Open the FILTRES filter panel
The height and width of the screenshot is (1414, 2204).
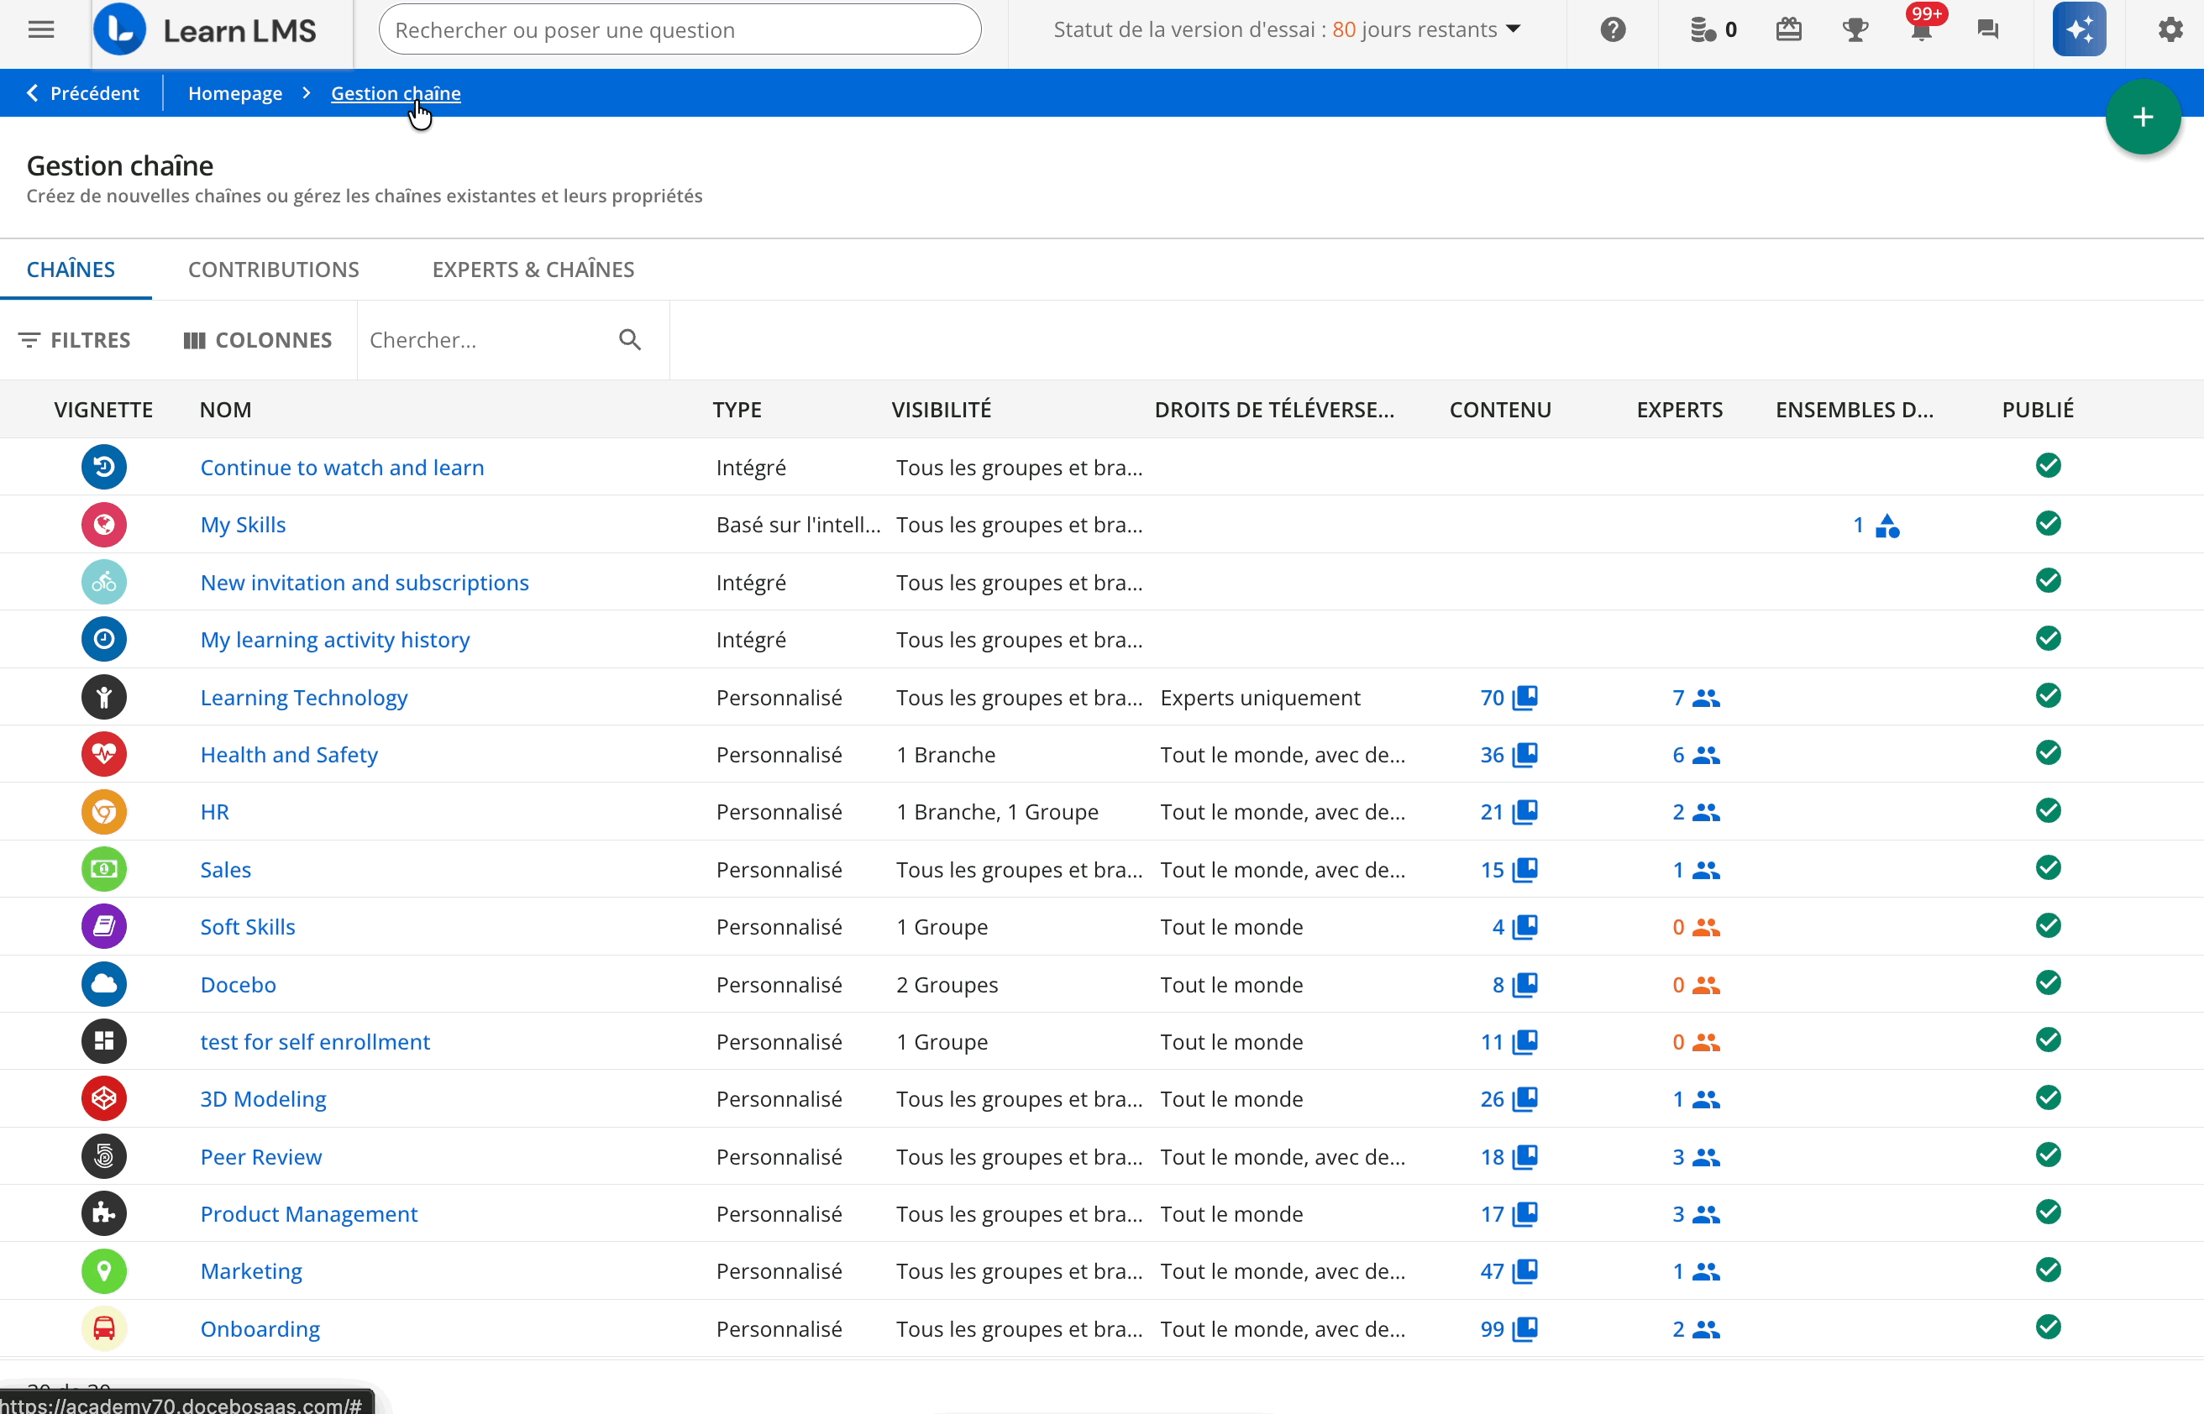coord(76,340)
